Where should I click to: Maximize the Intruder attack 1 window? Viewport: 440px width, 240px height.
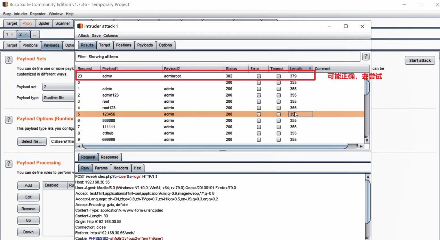pyautogui.click(x=346, y=26)
